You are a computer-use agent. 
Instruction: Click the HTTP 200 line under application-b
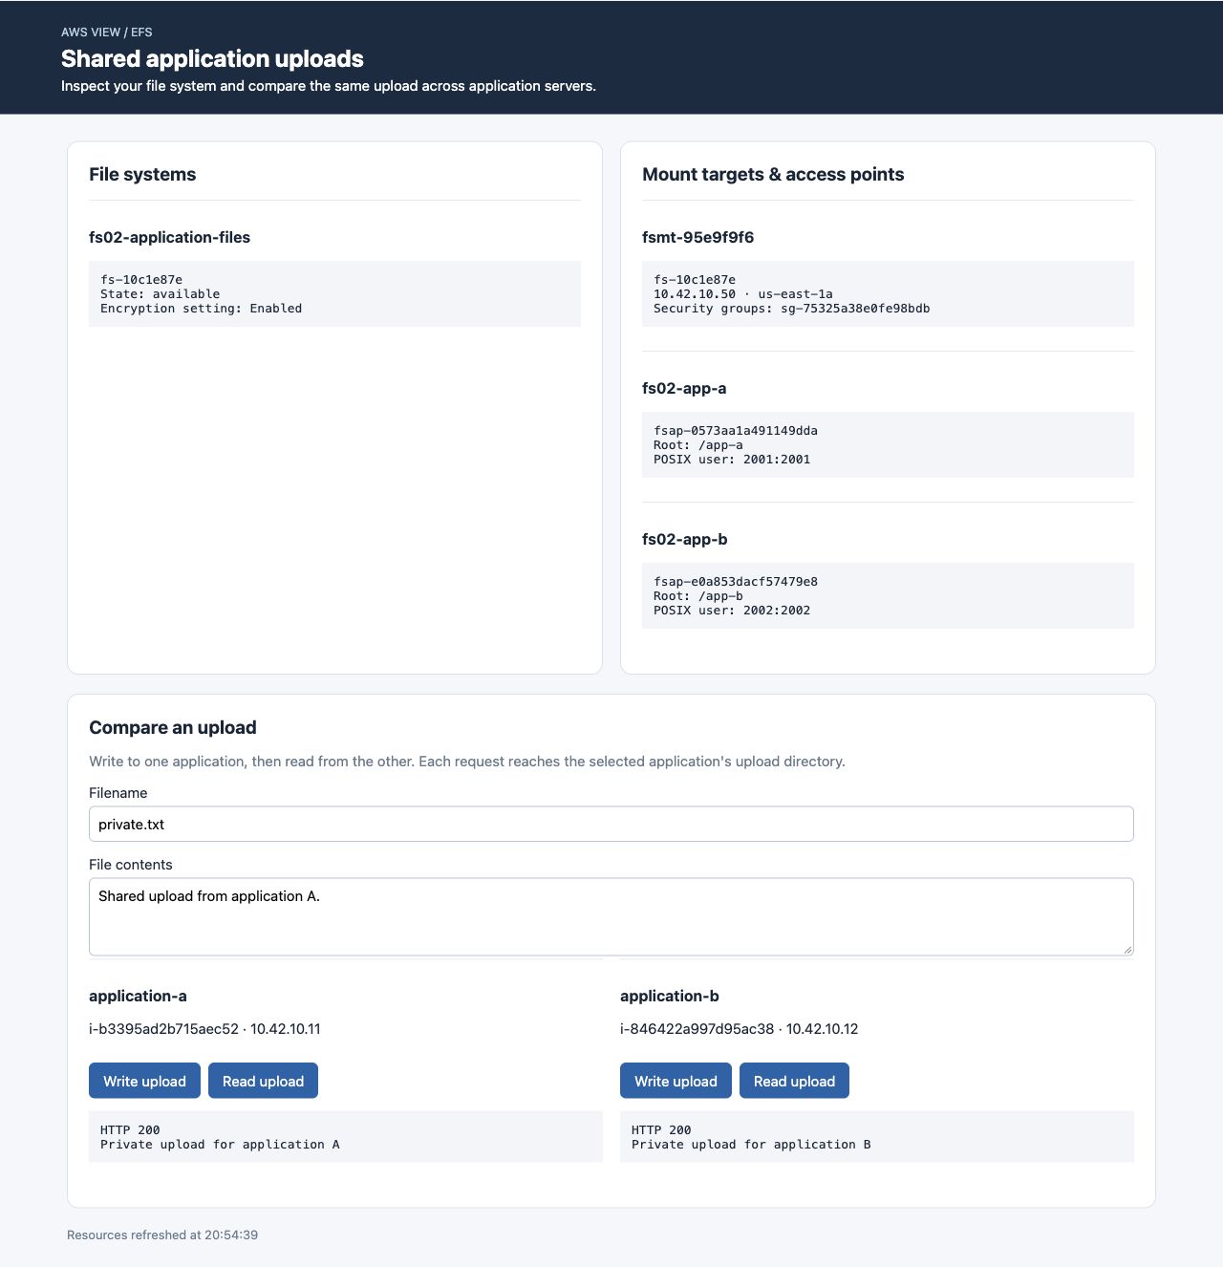pyautogui.click(x=661, y=1130)
